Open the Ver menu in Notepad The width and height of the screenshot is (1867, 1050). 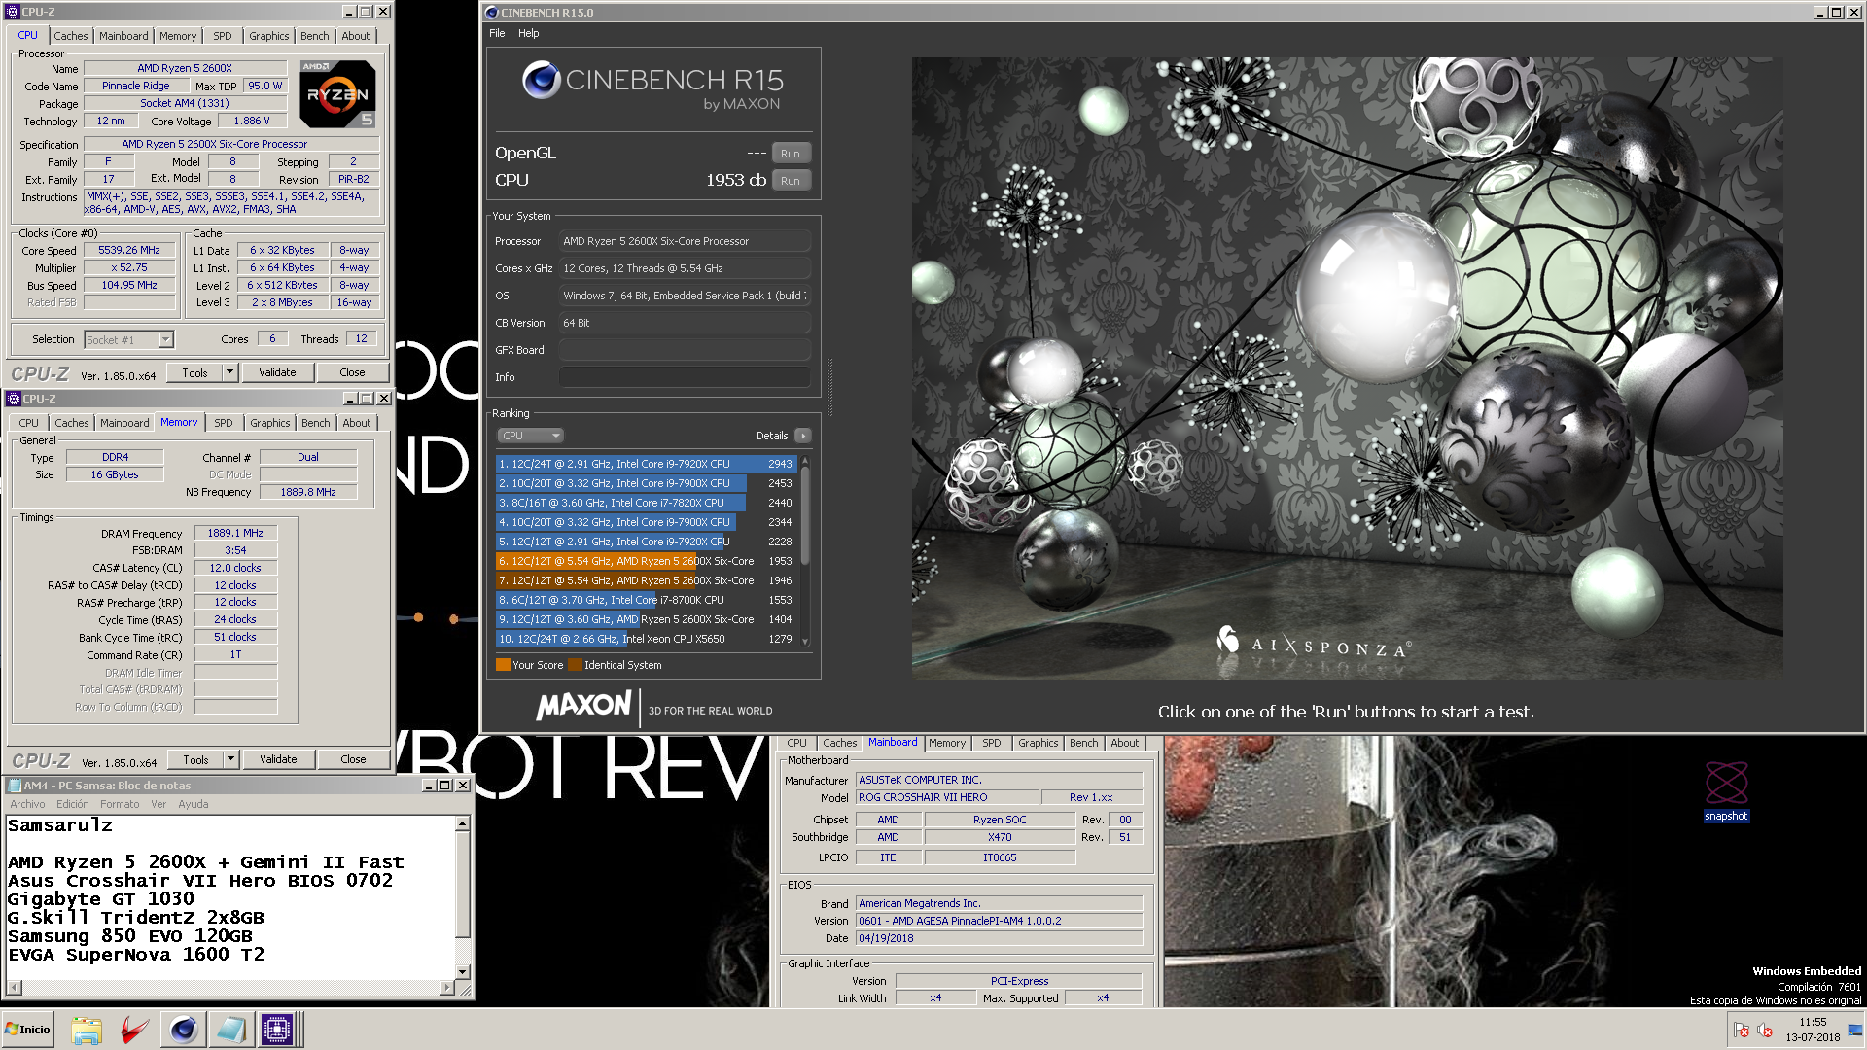159,804
